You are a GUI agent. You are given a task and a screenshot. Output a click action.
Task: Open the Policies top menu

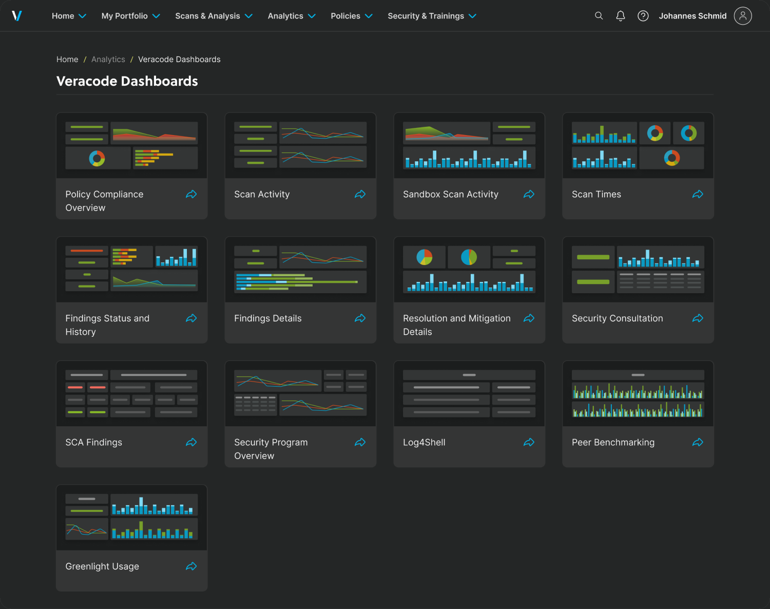(x=345, y=16)
